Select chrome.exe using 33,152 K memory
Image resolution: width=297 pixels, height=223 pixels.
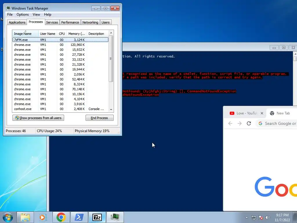click(60, 60)
